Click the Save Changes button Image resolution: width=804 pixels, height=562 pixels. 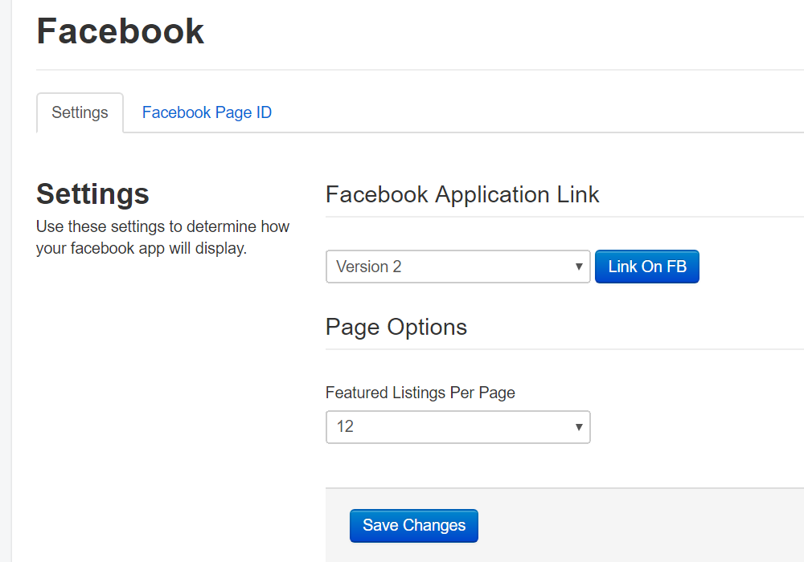click(x=414, y=526)
